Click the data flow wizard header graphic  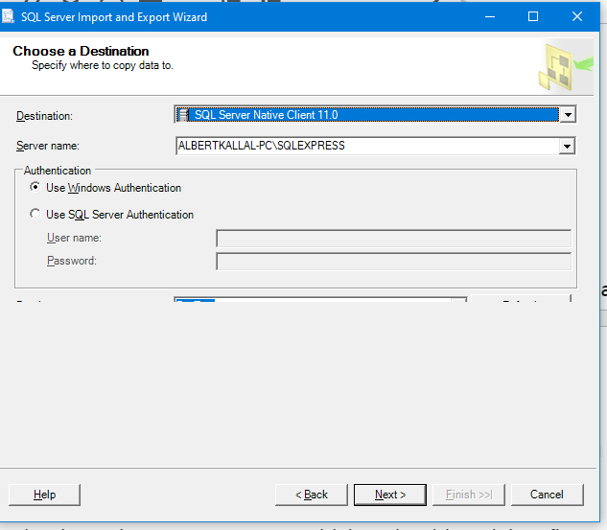[x=565, y=67]
